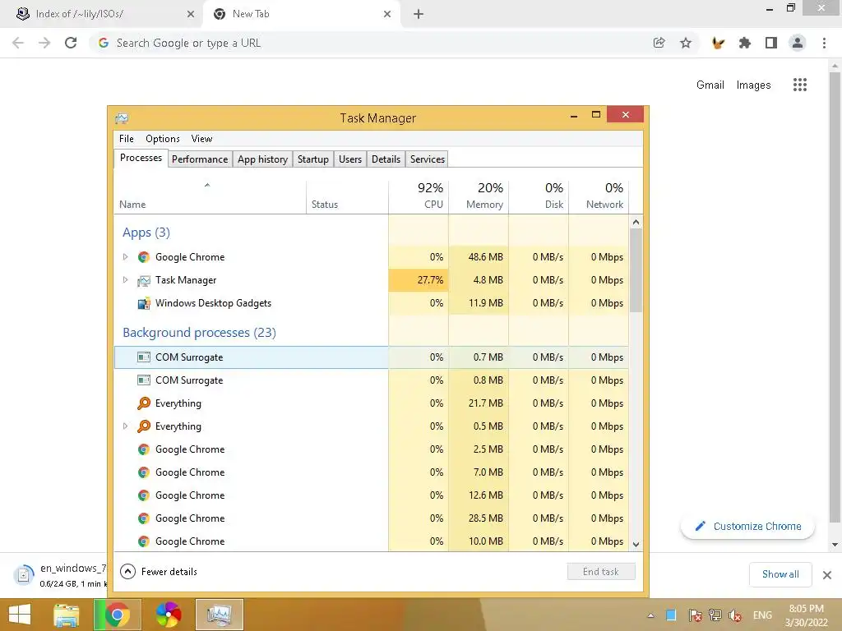Expand the Everything process group

(x=125, y=426)
